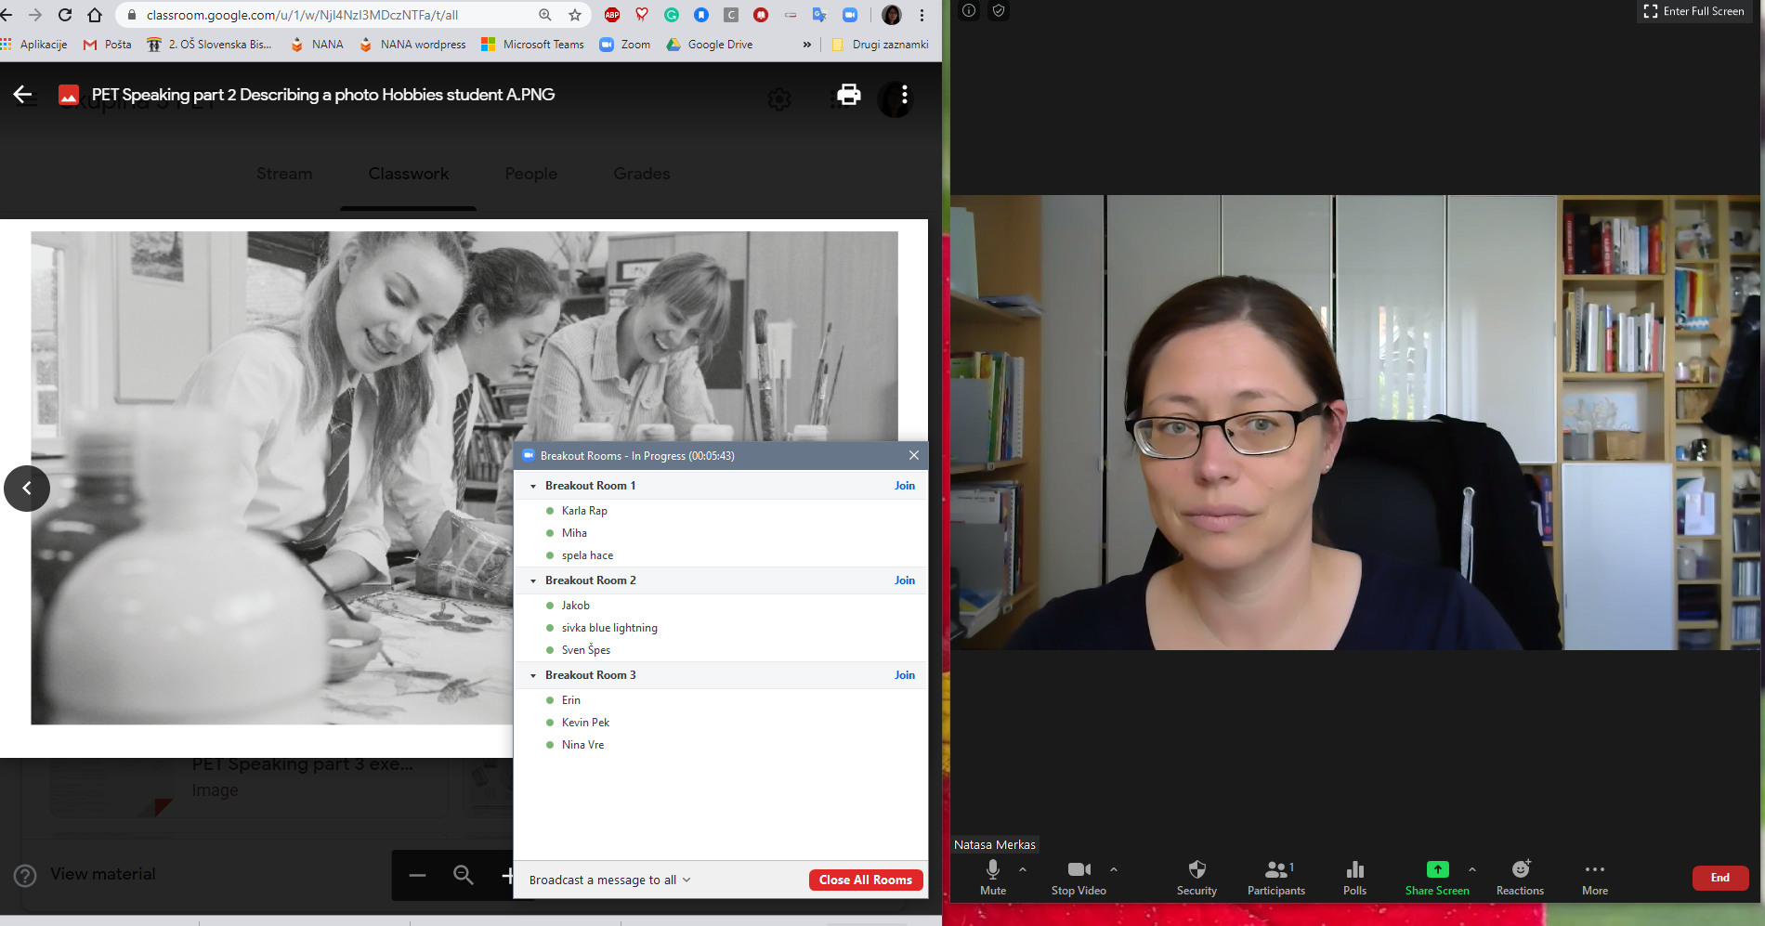Click Close All Rooms button
The height and width of the screenshot is (926, 1765).
pos(865,880)
